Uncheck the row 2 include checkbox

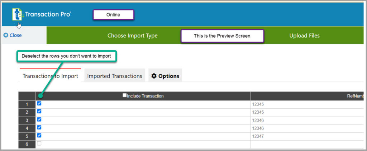(x=39, y=111)
